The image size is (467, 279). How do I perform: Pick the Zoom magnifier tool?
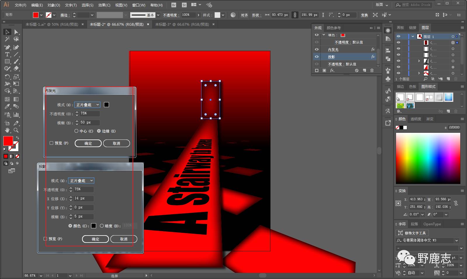click(16, 130)
